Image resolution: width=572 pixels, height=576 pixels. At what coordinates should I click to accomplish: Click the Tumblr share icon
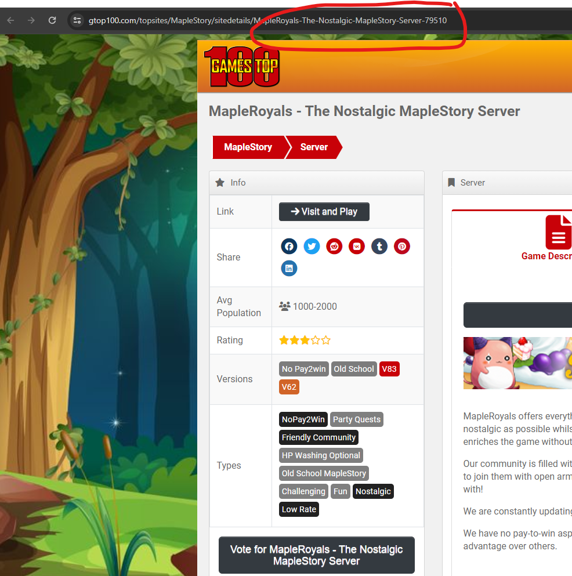coord(379,247)
